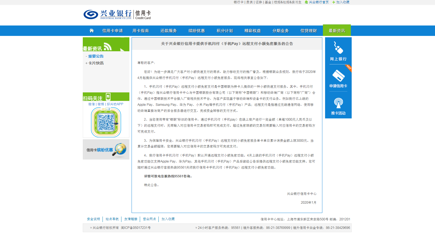Click the QR code image
This screenshot has height=236, width=435.
106,122
